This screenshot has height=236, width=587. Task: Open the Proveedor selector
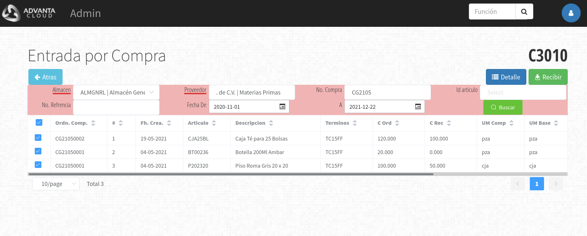tap(252, 92)
